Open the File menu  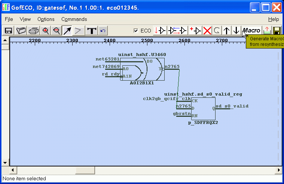[9, 19]
